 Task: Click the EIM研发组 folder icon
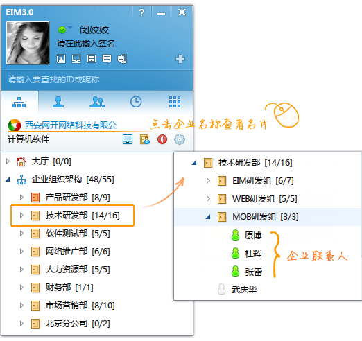coord(222,181)
